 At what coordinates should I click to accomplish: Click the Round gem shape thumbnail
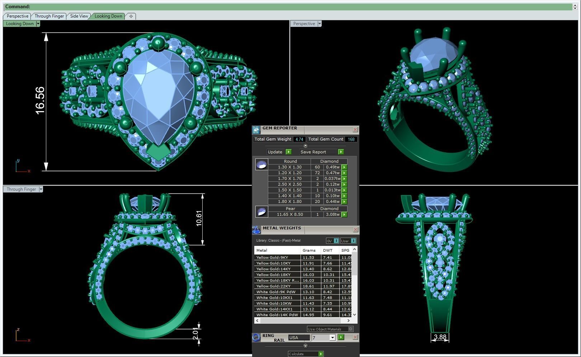262,165
